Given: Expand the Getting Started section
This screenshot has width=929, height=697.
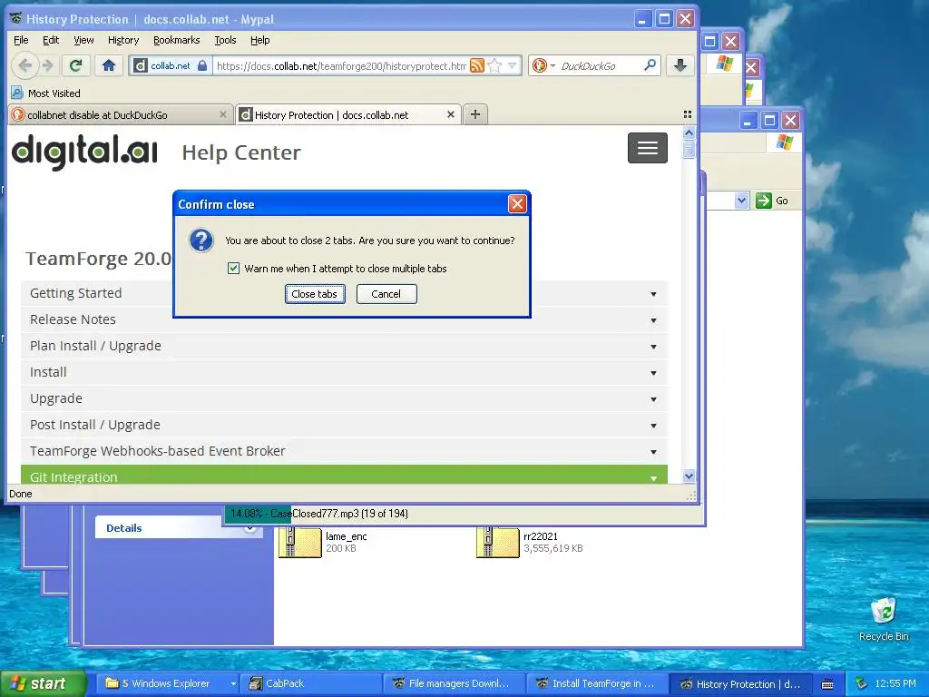Looking at the screenshot, I should (x=344, y=293).
